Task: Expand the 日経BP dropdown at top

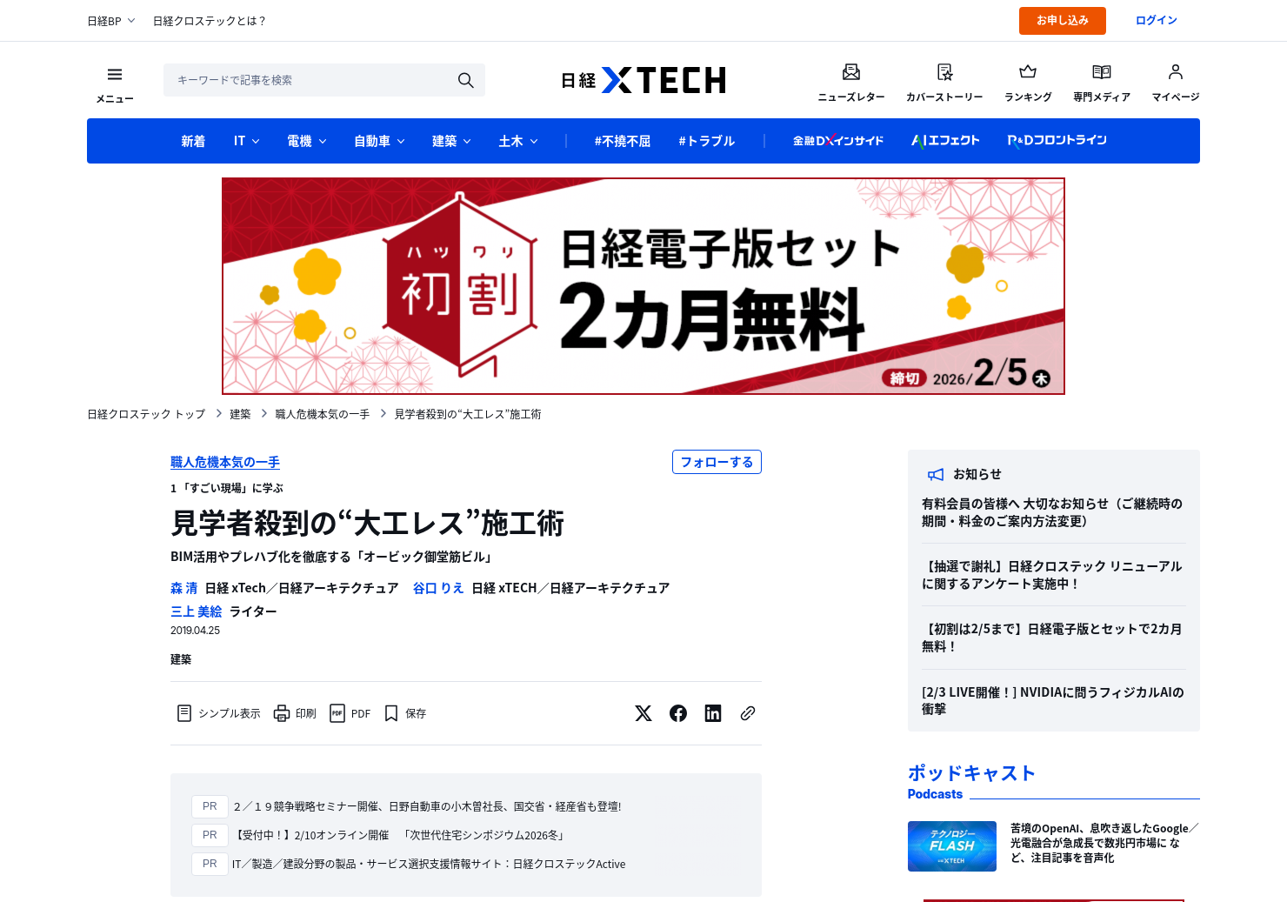Action: pyautogui.click(x=111, y=21)
